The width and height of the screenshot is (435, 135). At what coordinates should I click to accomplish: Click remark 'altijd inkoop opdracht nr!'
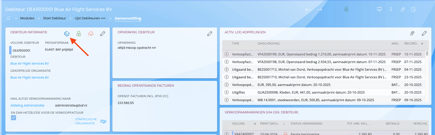click(x=137, y=48)
